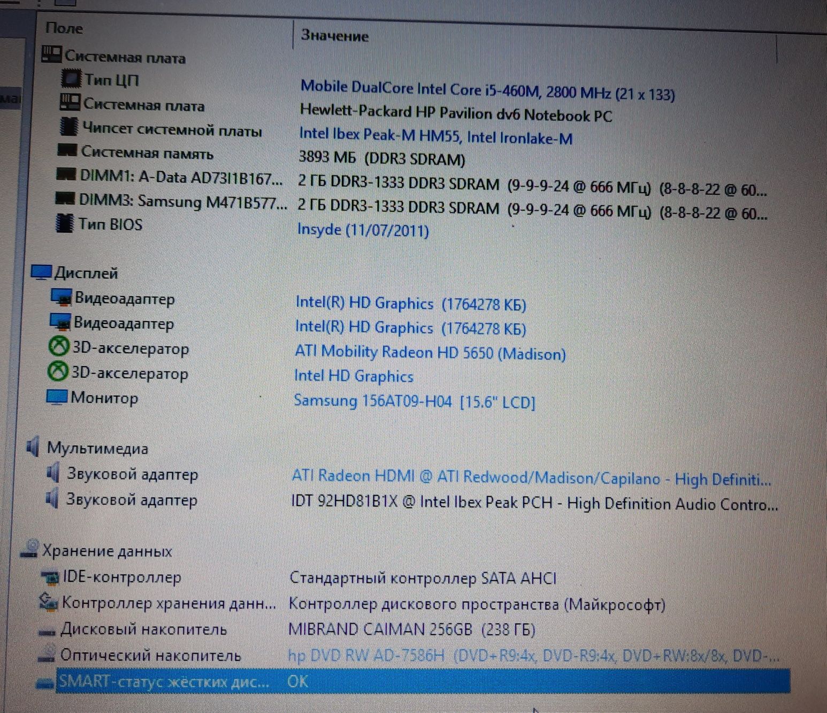Click the 'Дисплей' group monitor icon
Viewport: 827px width, 713px height.
click(41, 272)
